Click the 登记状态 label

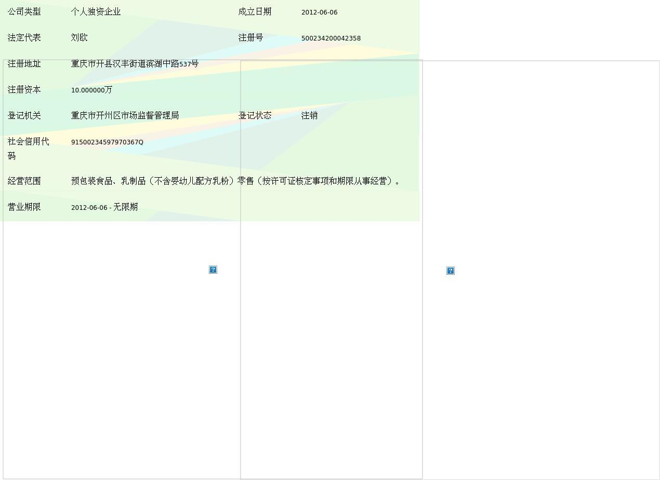tap(255, 115)
